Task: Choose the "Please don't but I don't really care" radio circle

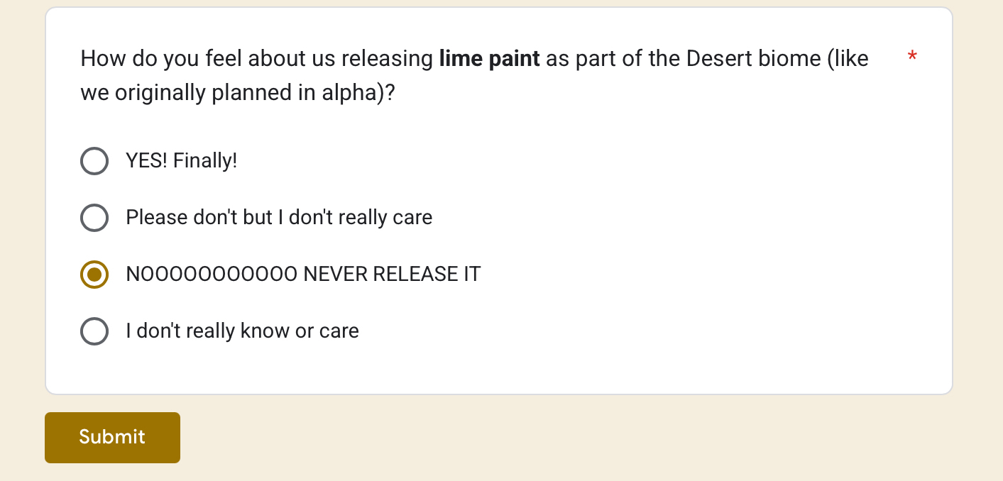Action: (94, 218)
